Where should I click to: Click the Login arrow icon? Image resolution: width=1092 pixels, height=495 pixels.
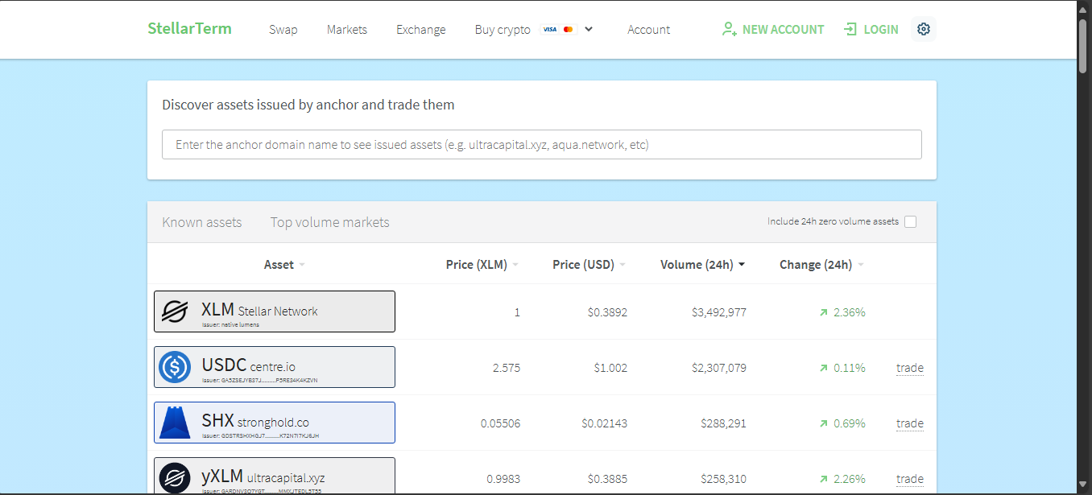coord(850,29)
